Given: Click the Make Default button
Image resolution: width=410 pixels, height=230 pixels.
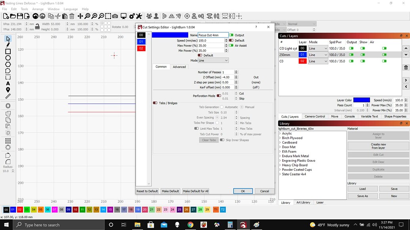Looking at the screenshot, I should coord(170,191).
